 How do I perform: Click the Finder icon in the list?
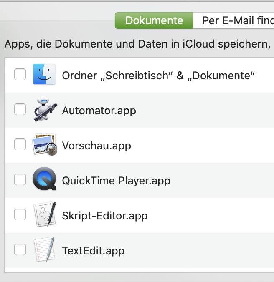click(x=44, y=74)
